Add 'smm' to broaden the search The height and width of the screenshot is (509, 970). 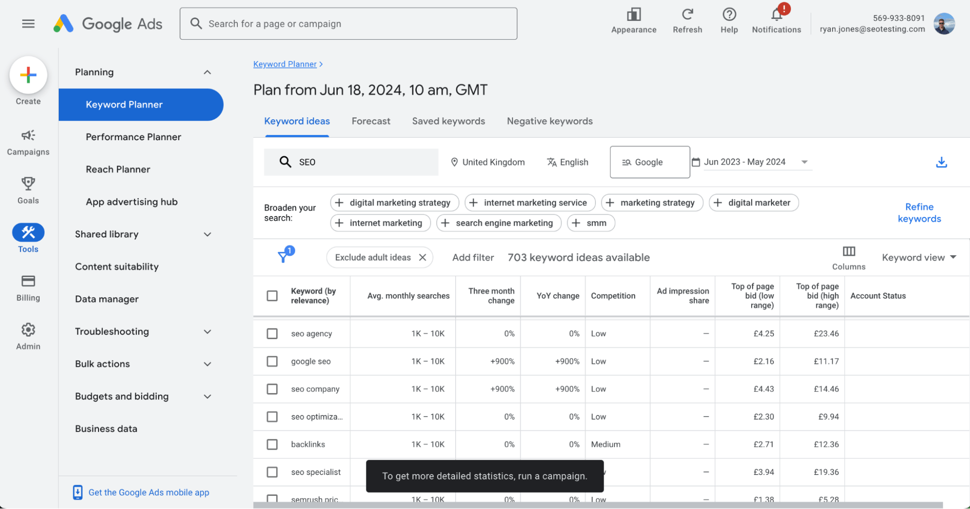click(591, 223)
